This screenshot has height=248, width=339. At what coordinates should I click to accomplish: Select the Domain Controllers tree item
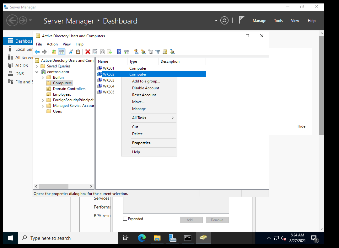(x=69, y=89)
